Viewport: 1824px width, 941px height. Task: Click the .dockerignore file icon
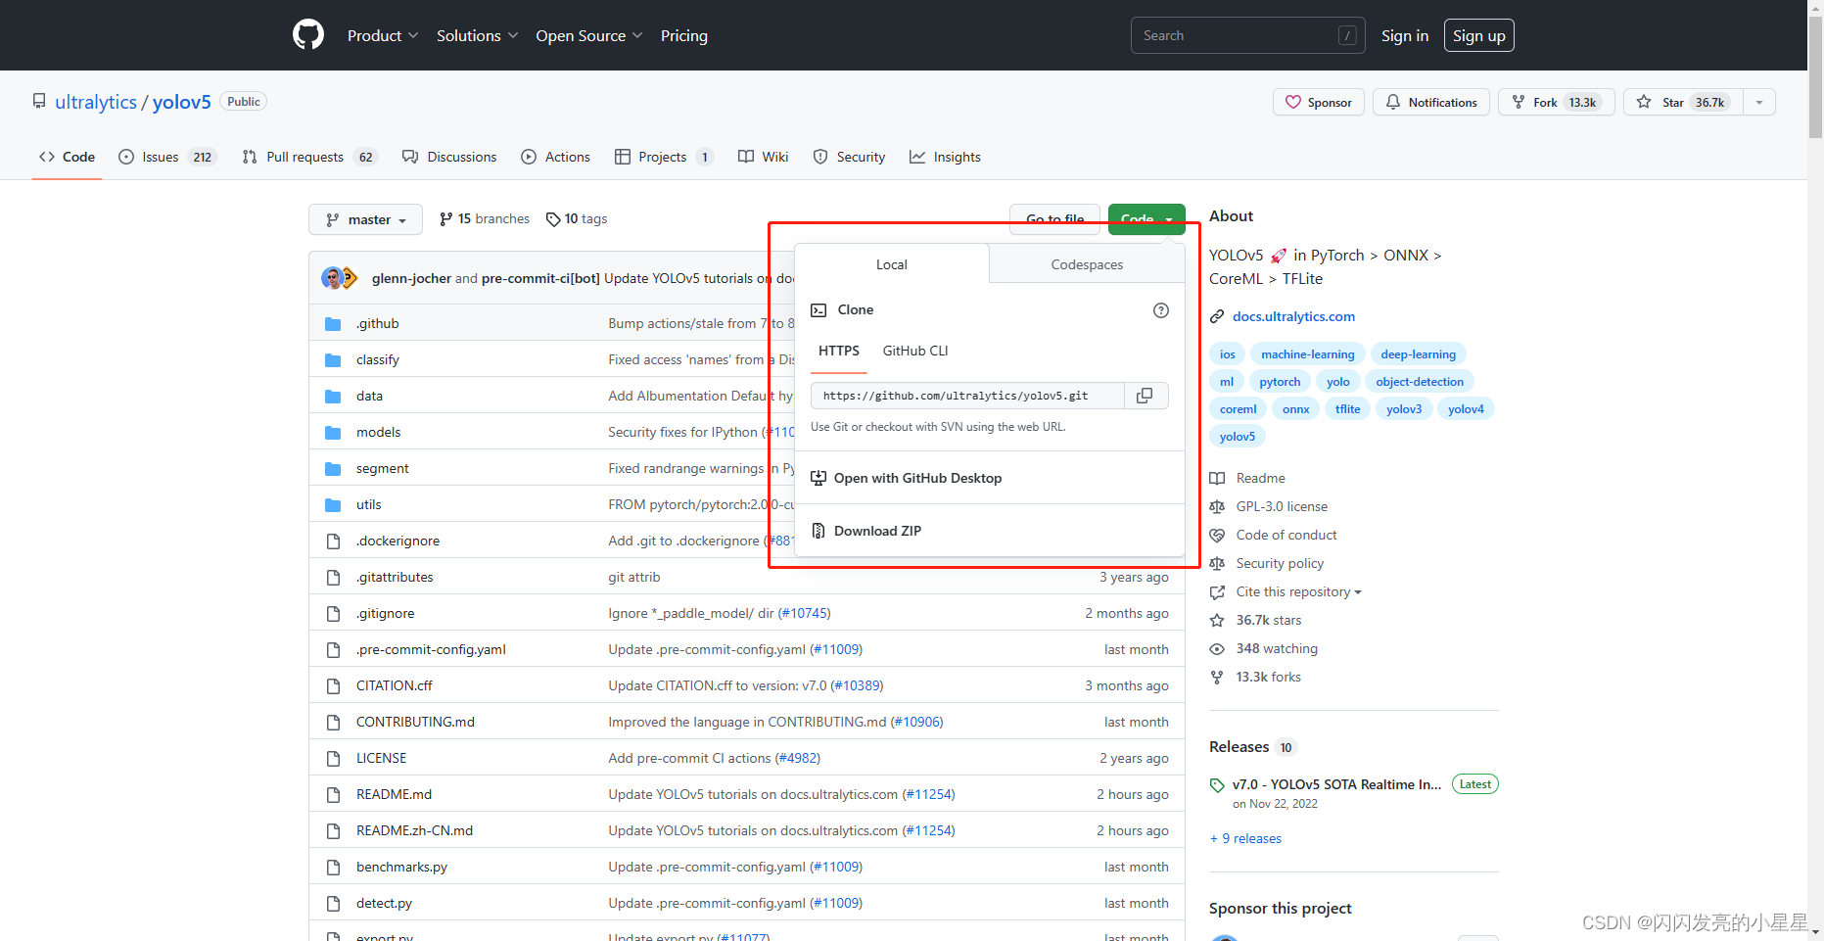[333, 541]
